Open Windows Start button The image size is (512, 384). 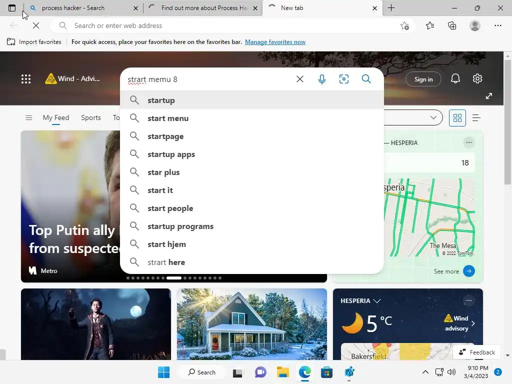163,372
